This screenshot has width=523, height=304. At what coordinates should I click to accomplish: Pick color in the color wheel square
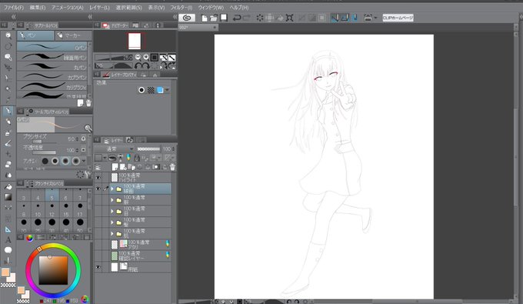[x=53, y=270]
